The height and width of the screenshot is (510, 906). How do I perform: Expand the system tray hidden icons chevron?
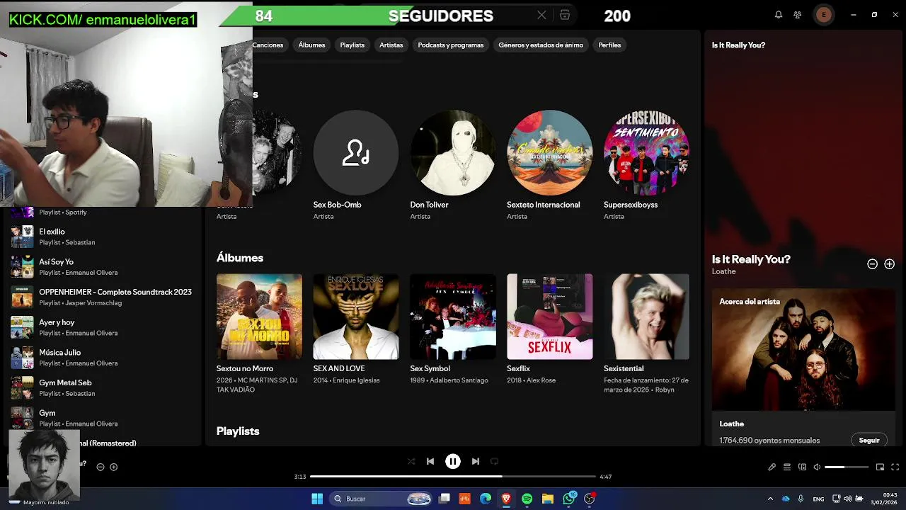(x=771, y=499)
